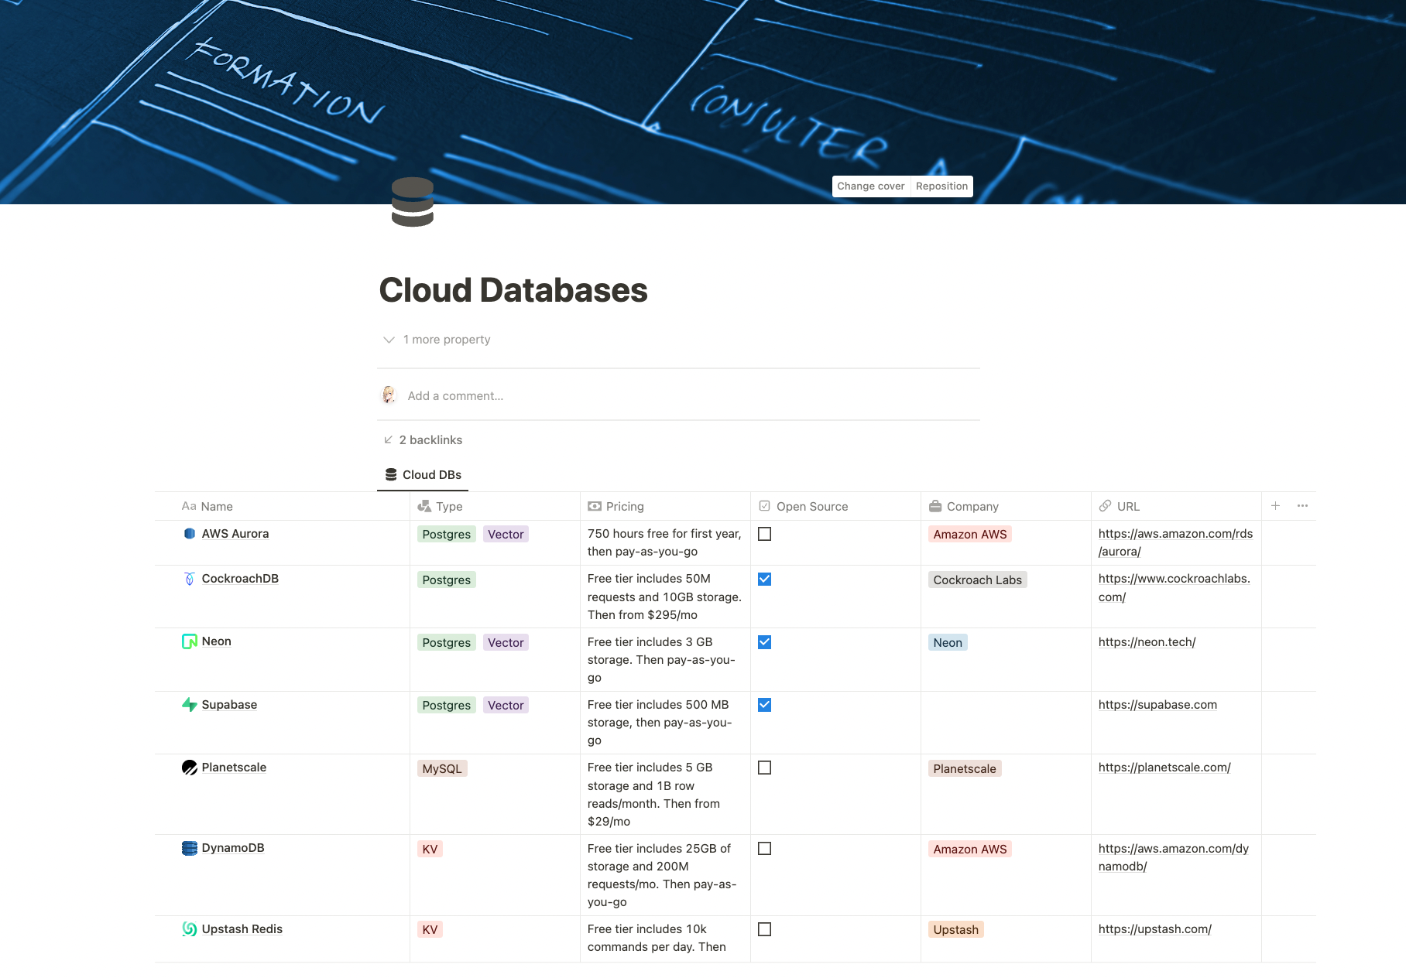Screen dimensions: 1406x978
Task: Open the Pricing column header
Action: (624, 506)
